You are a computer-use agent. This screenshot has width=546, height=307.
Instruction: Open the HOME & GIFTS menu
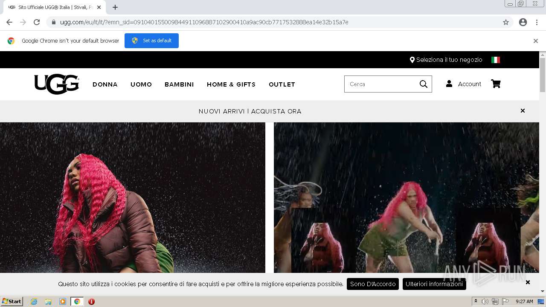(x=231, y=84)
